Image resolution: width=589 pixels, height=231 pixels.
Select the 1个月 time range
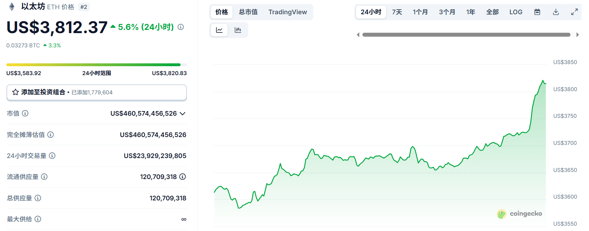pyautogui.click(x=420, y=12)
